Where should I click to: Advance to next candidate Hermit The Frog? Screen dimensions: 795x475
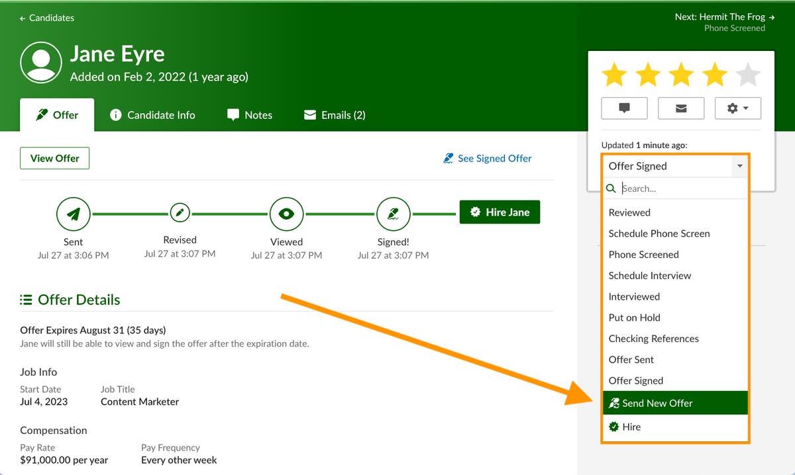click(724, 17)
